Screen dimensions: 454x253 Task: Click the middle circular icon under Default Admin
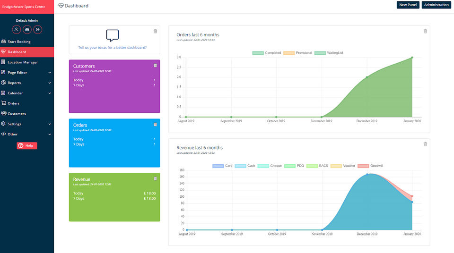coord(27,29)
